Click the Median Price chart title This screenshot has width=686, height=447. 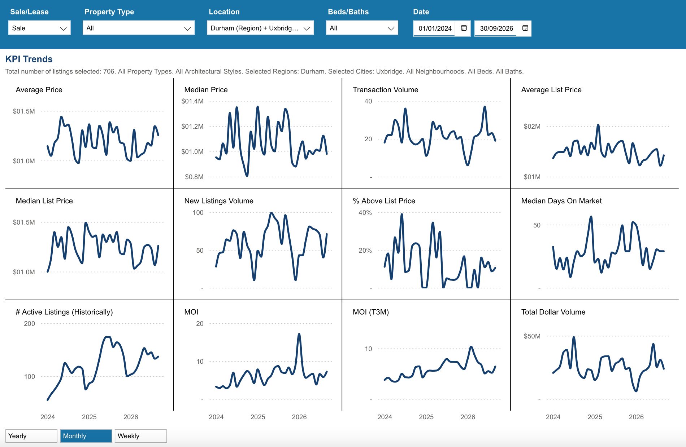[x=206, y=90]
